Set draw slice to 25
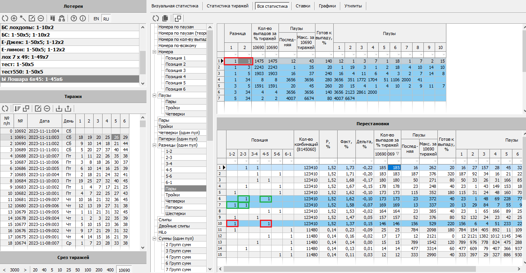 [x=68, y=270]
